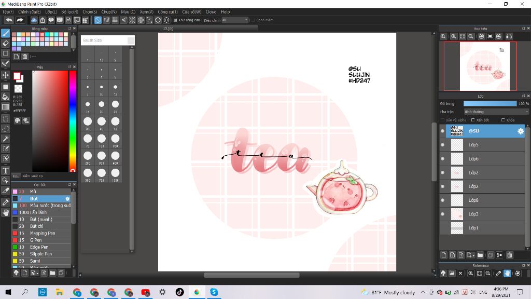Open the Xem menu
The image size is (531, 299).
[x=147, y=12]
